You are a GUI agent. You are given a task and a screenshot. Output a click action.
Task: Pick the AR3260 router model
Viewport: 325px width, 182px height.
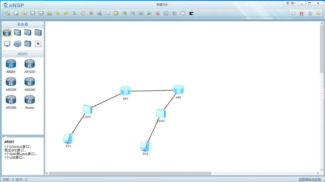(11, 102)
